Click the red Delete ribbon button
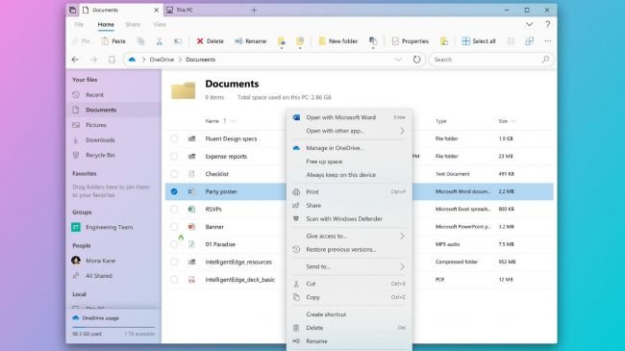Viewport: 625px width, 351px height. pos(210,41)
